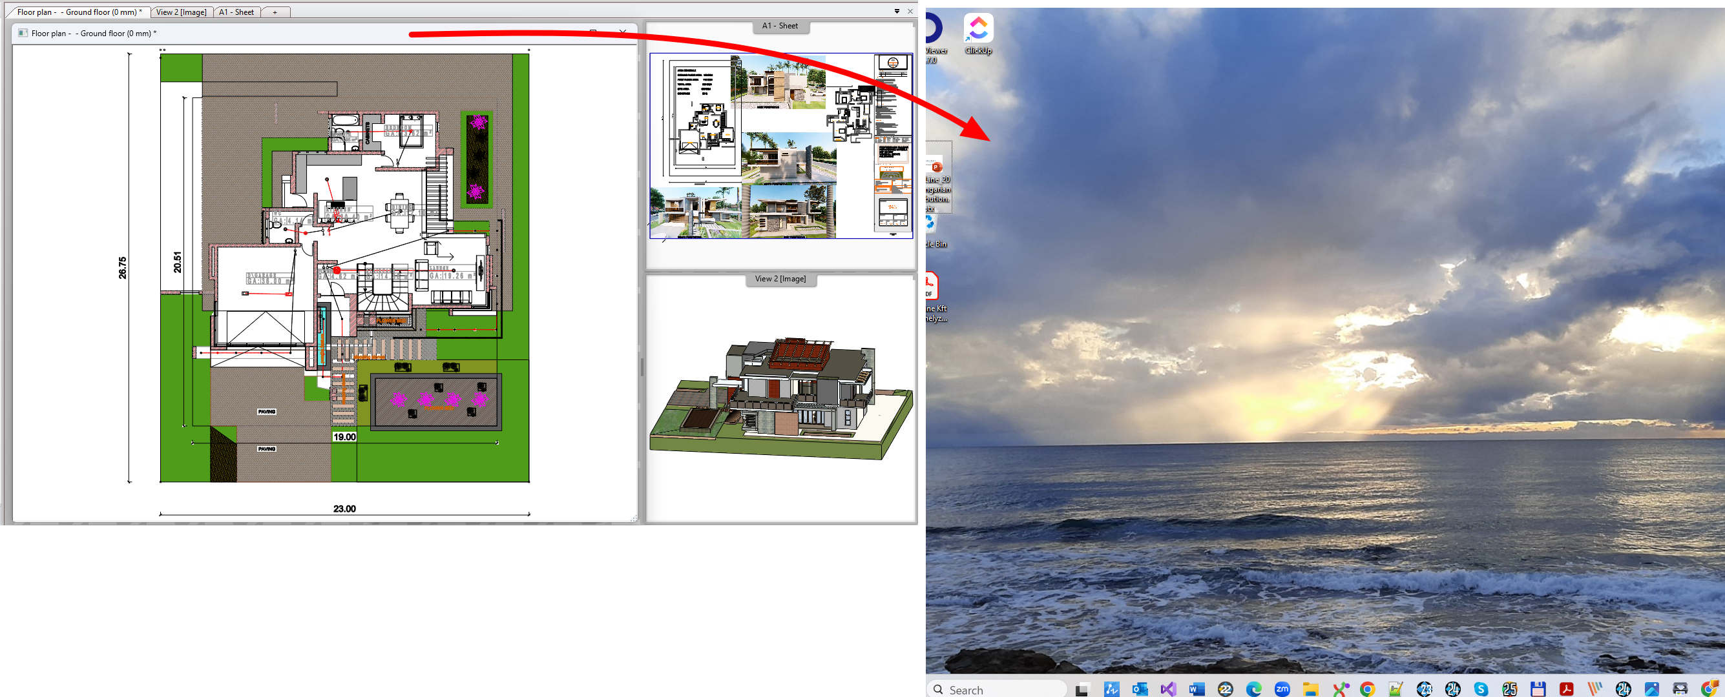Click the floor plan window title icon

click(x=23, y=33)
